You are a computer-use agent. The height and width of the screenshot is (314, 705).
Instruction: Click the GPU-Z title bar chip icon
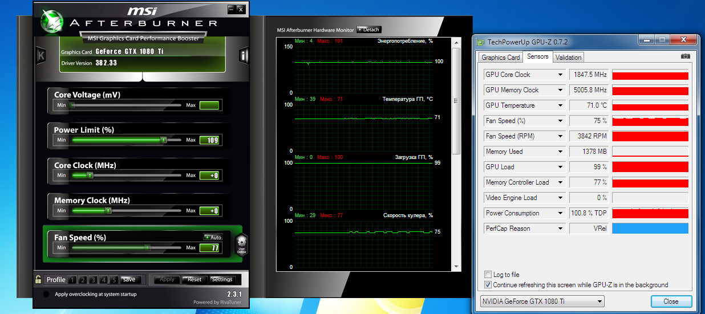tap(481, 42)
